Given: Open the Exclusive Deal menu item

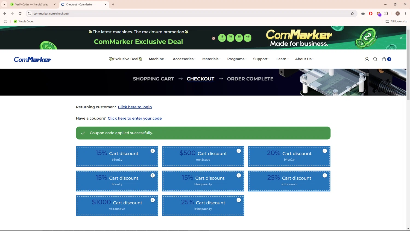Looking at the screenshot, I should (x=126, y=59).
